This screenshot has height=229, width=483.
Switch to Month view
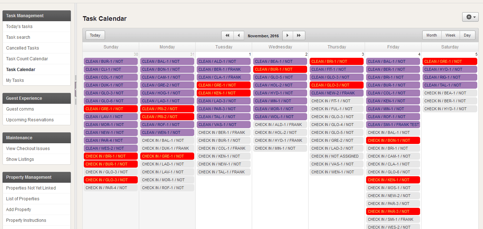[x=432, y=35]
